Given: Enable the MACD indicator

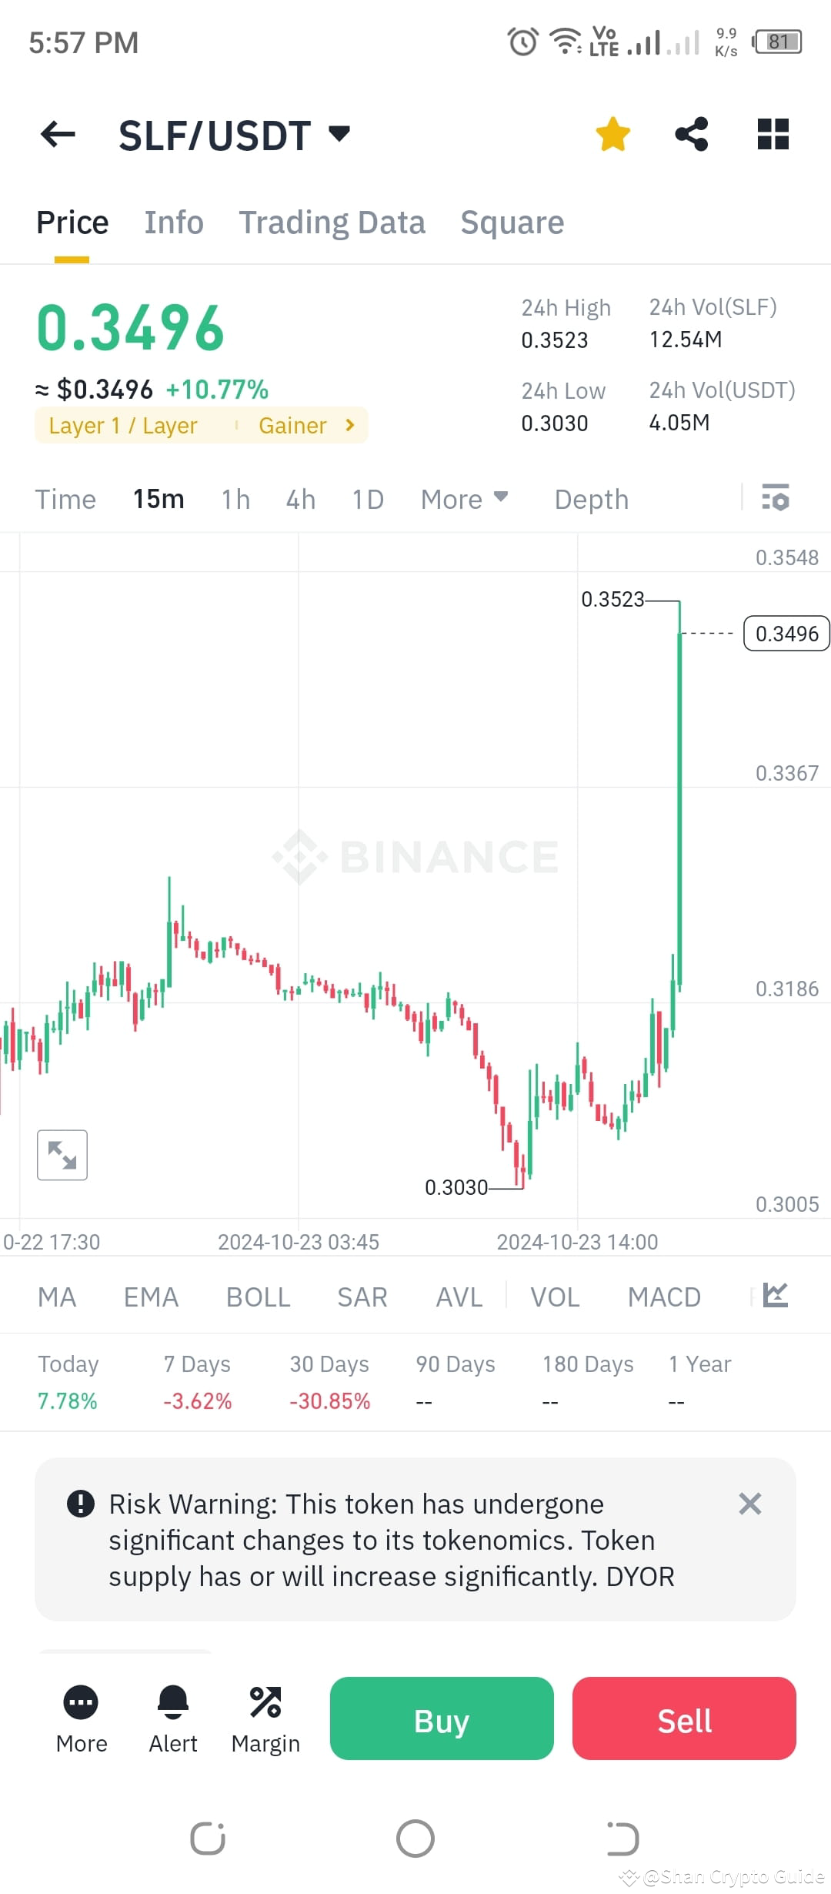Looking at the screenshot, I should click(x=664, y=1297).
